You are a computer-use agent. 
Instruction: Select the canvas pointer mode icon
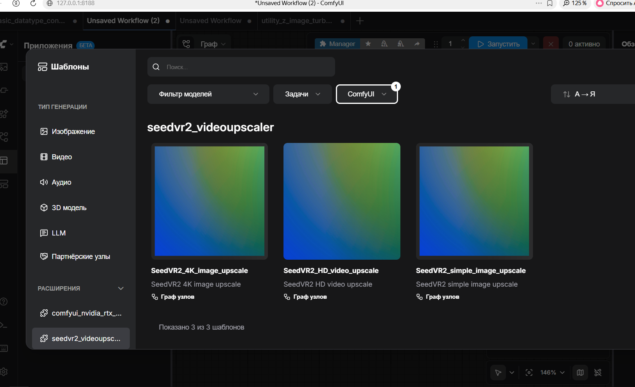coord(498,373)
